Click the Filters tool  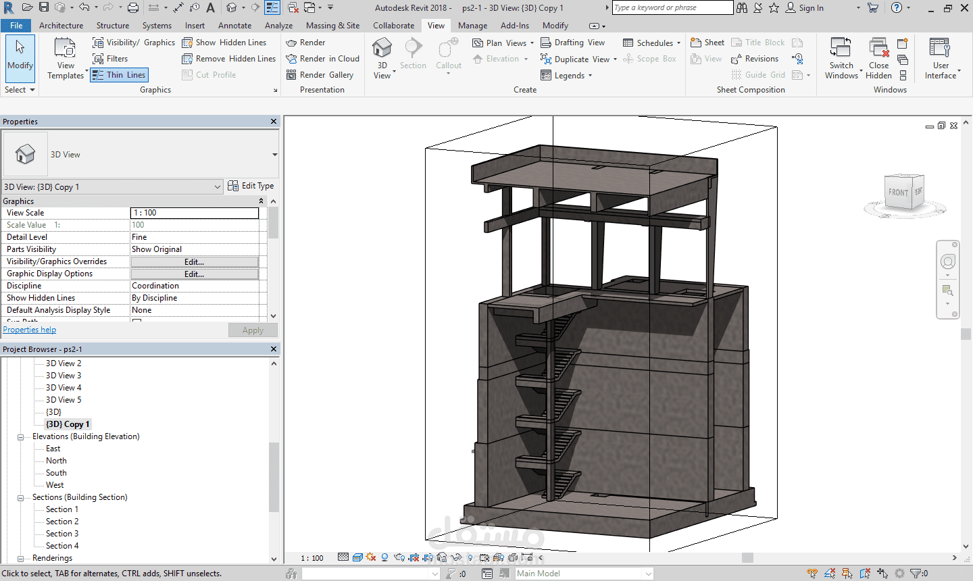(110, 59)
